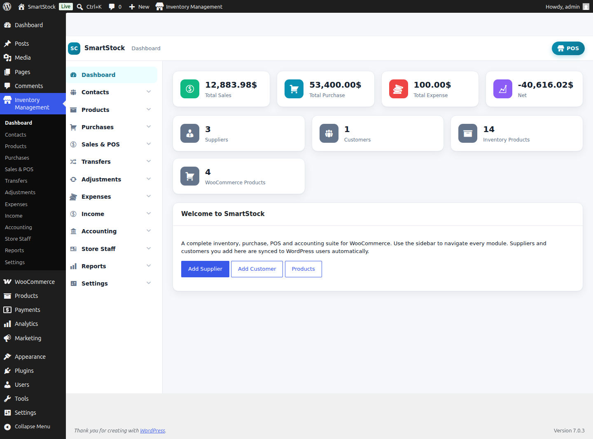Open Store Staff in SmartStock side menu
Image resolution: width=593 pixels, height=439 pixels.
click(112, 249)
